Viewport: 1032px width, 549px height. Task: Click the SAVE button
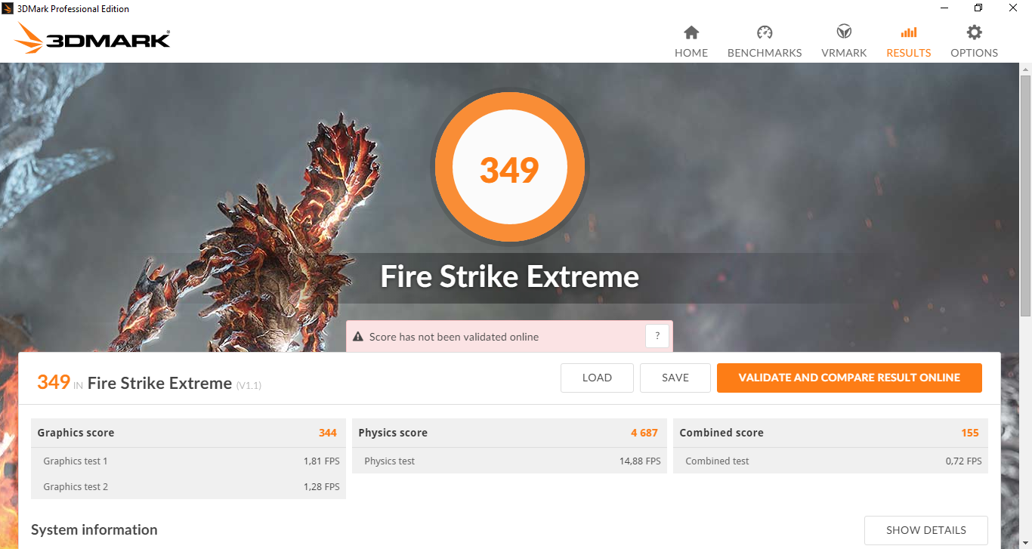click(675, 378)
